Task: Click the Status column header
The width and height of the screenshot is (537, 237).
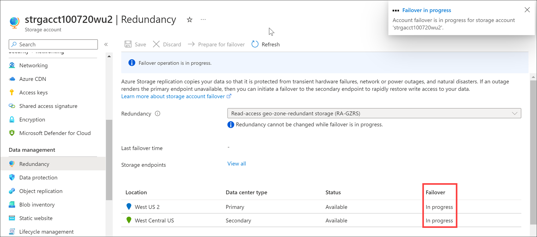Action: click(333, 192)
